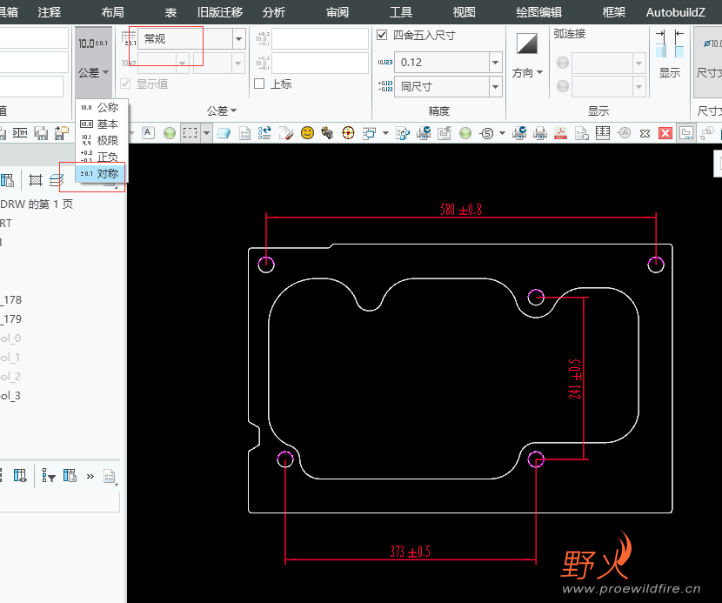This screenshot has height=603, width=722.
Task: Enable the 上标 checkbox
Action: tap(259, 84)
